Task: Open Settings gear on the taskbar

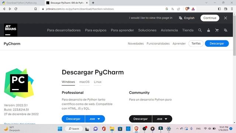Action: pyautogui.click(x=169, y=129)
